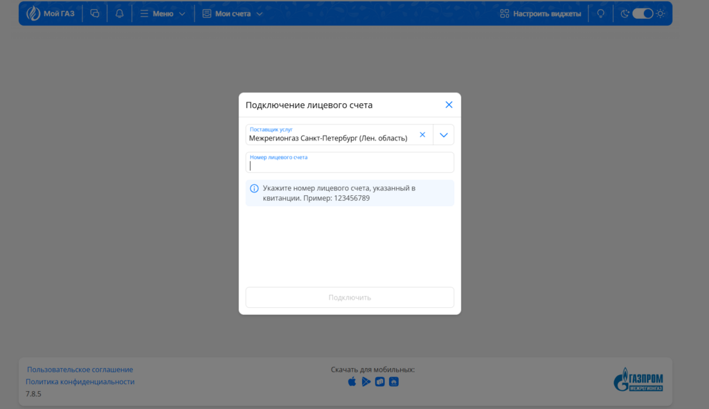This screenshot has width=709, height=409.
Task: Click the account number input field
Action: click(x=350, y=165)
